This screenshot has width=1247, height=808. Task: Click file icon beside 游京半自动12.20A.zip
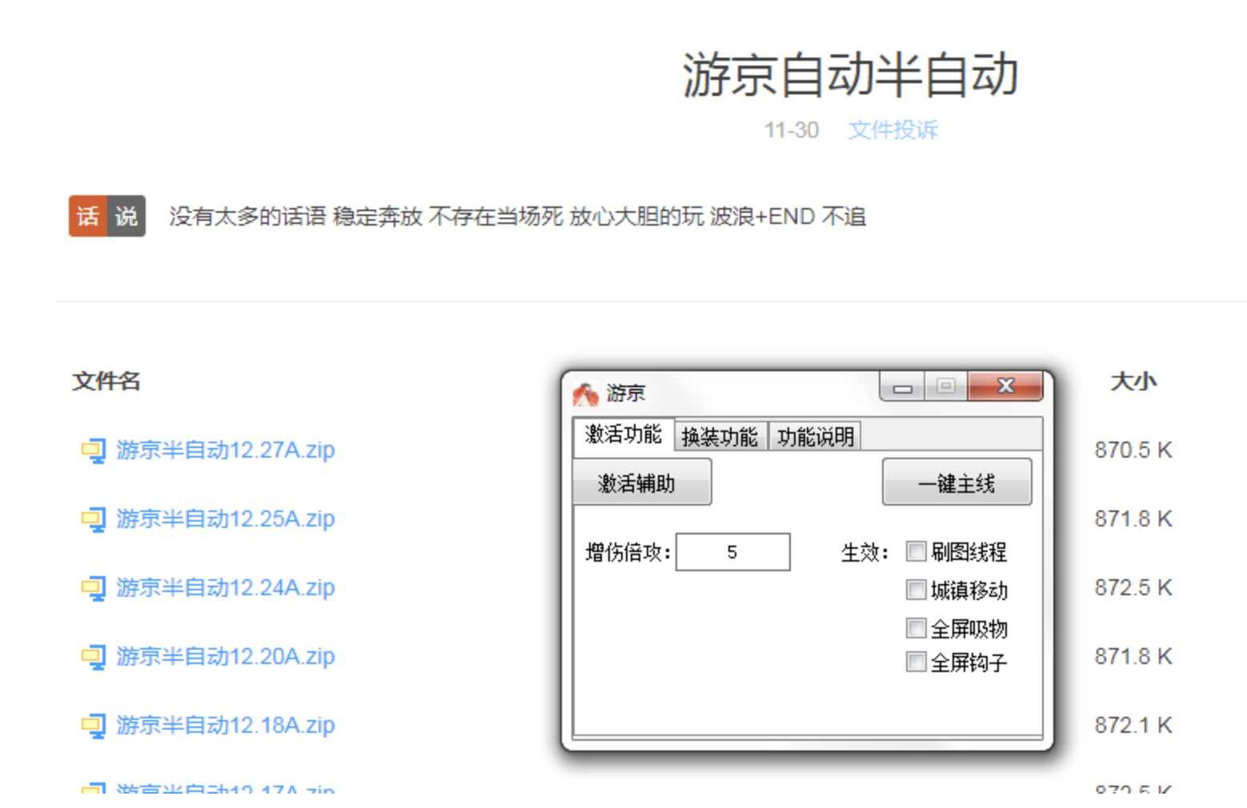tap(93, 658)
